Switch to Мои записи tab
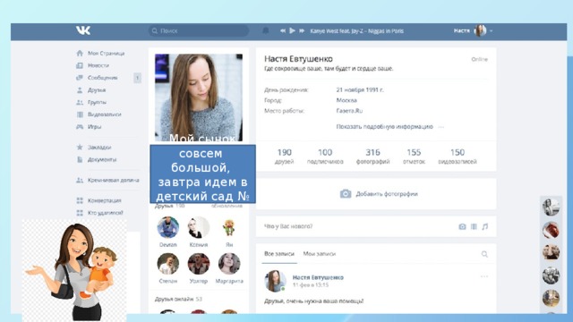This screenshot has height=322, width=573. click(319, 254)
